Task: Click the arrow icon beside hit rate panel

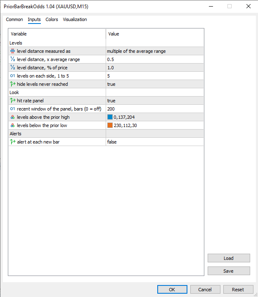Action: [x=12, y=100]
